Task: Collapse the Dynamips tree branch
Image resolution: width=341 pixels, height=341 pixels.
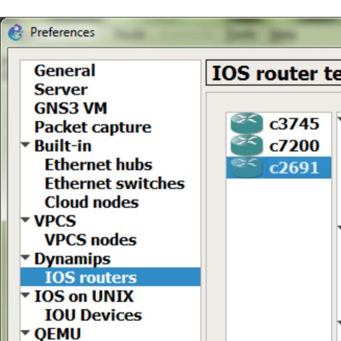Action: tap(25, 258)
